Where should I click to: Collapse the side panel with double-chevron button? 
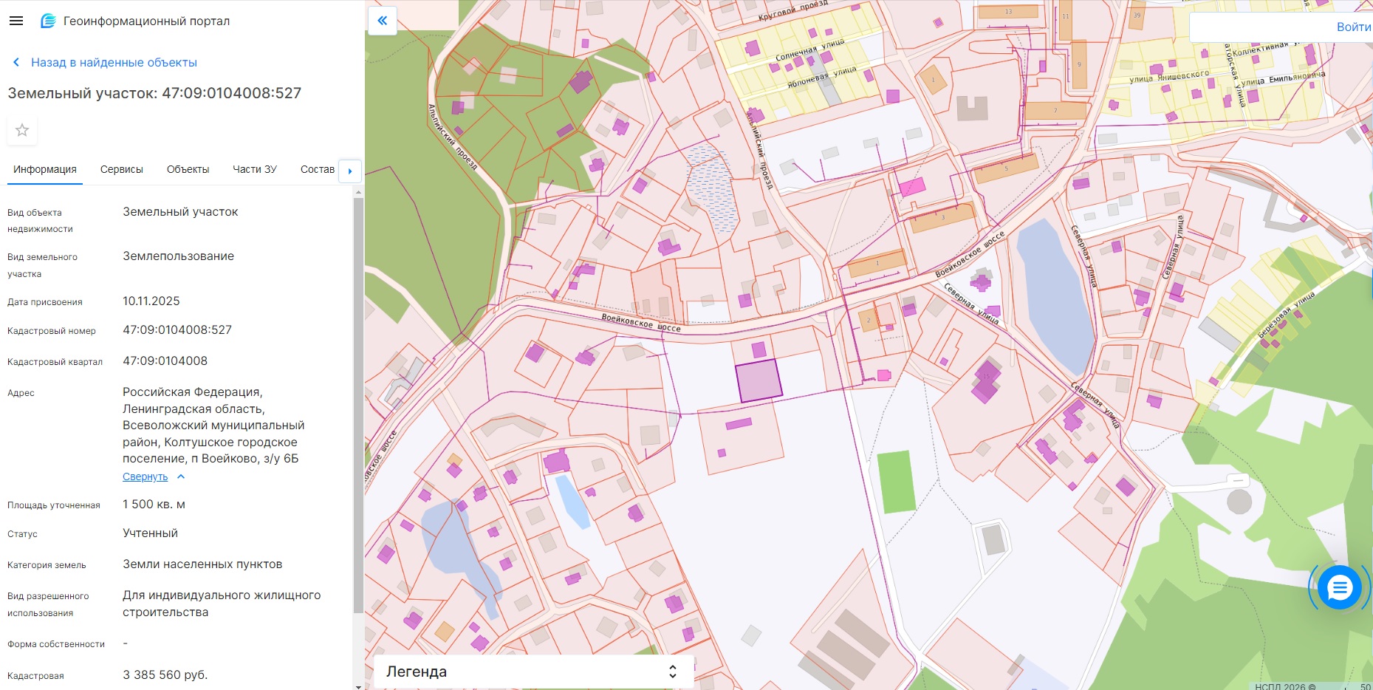click(x=382, y=21)
